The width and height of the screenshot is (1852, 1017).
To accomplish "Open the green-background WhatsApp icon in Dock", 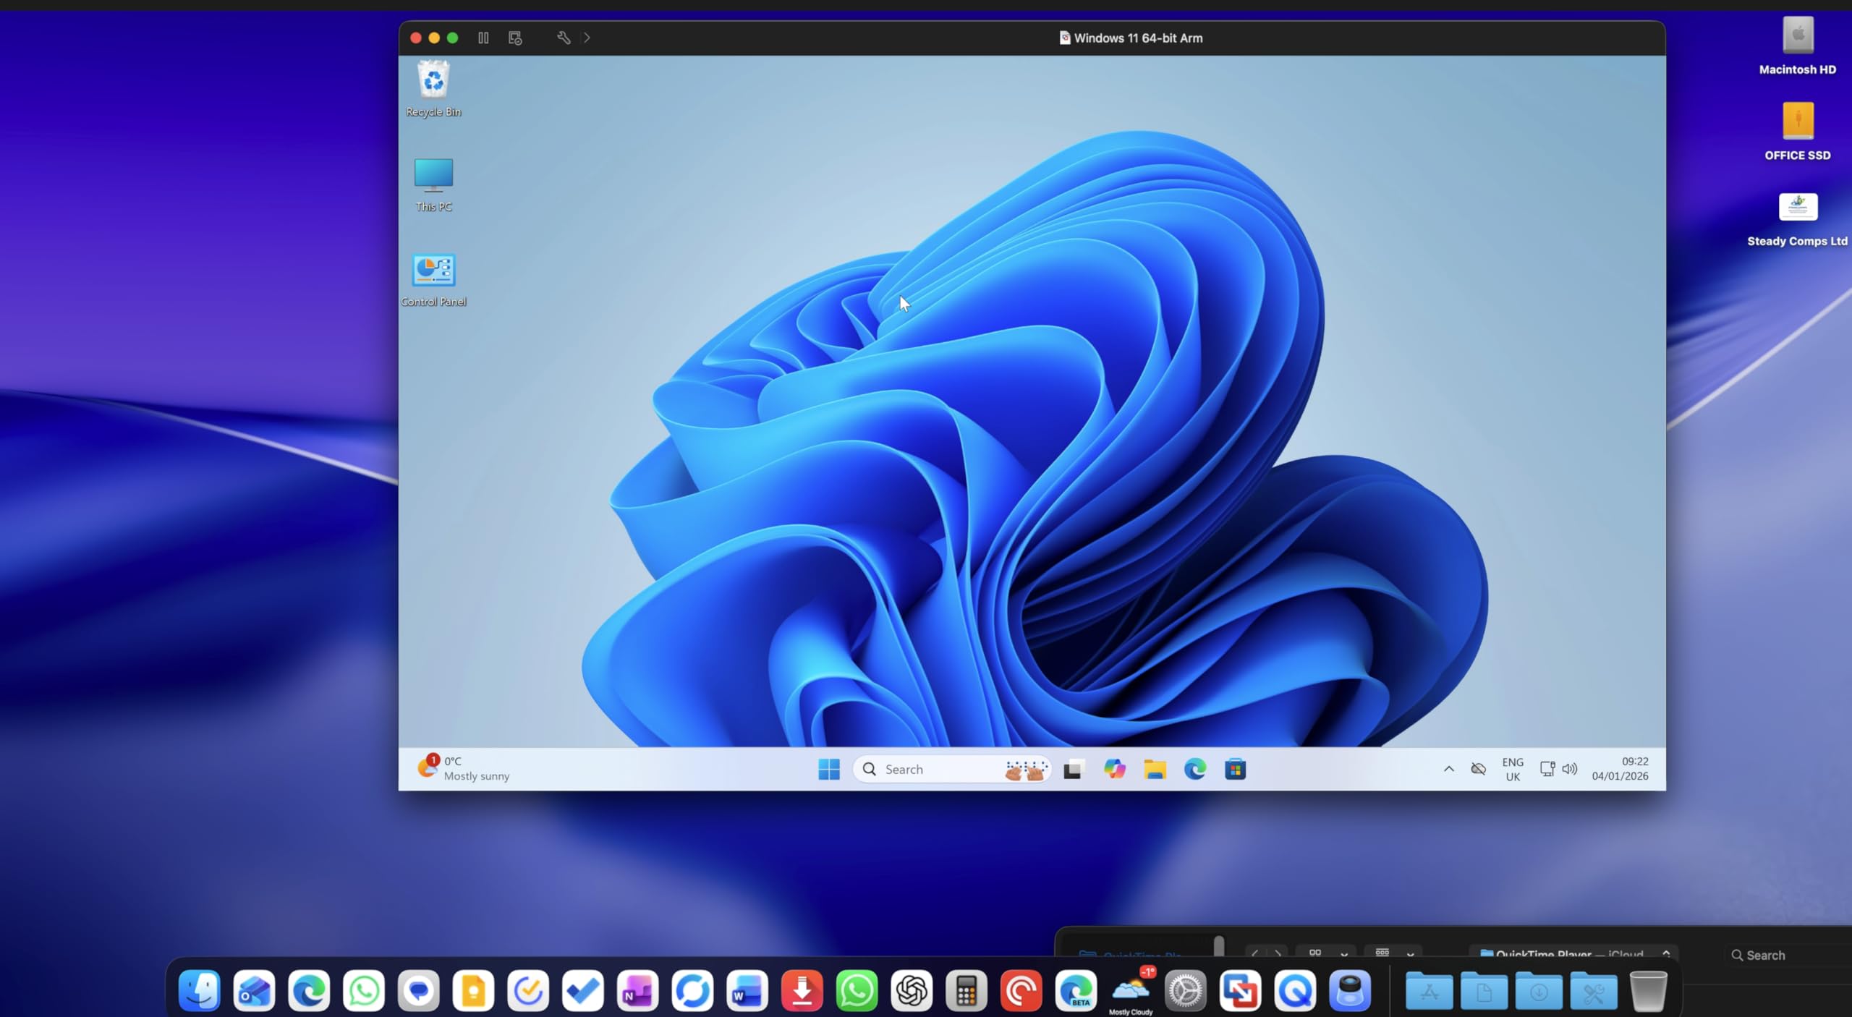I will tap(857, 990).
